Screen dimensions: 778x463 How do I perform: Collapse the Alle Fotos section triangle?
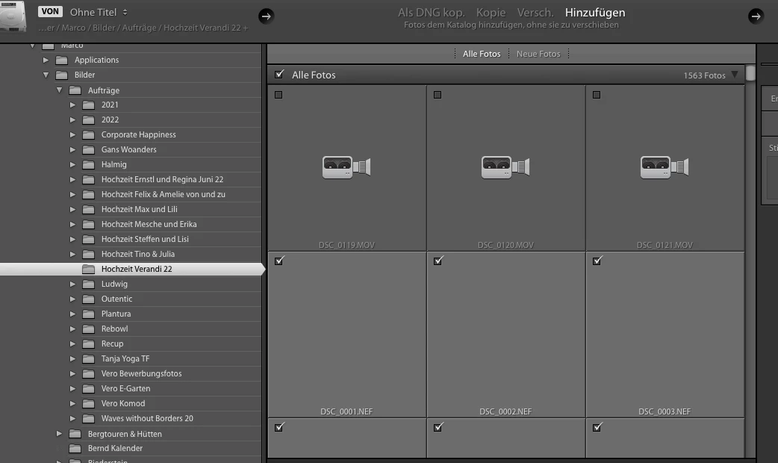(x=735, y=75)
